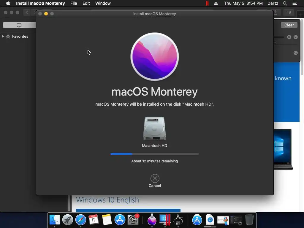Click the eject icon in the menu bar
The image size is (304, 228).
(216, 3)
